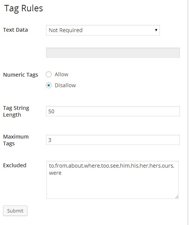The height and width of the screenshot is (225, 189).
Task: Click the Tag String Length label
Action: [16, 111]
